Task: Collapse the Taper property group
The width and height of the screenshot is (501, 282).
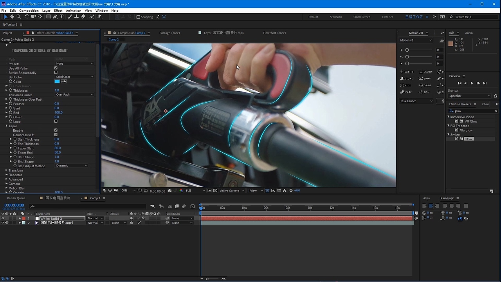Action: 7,126
